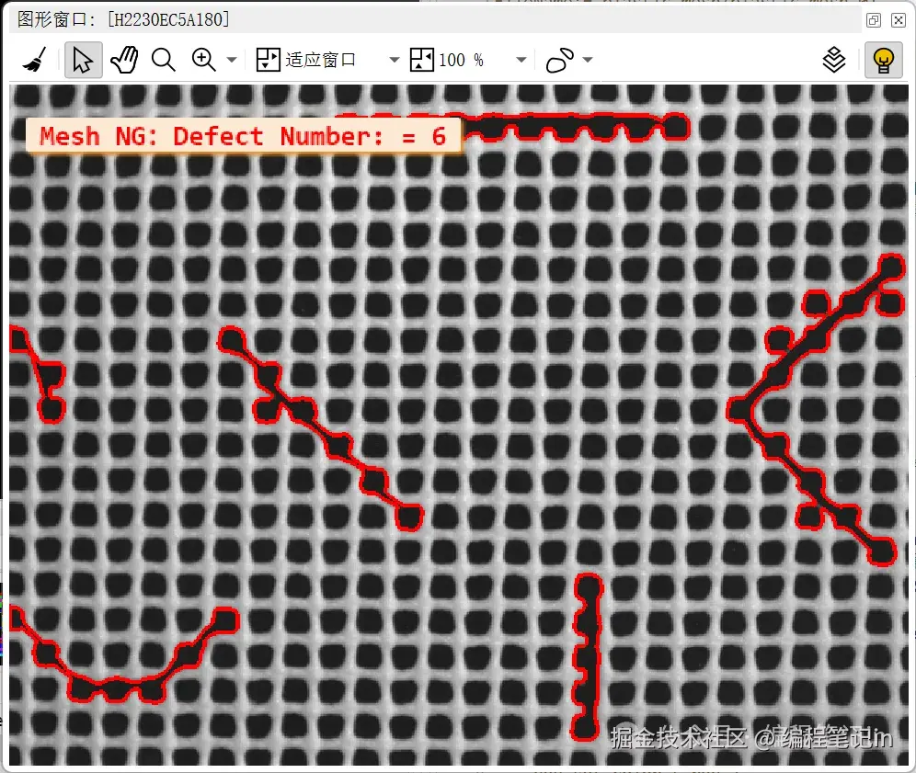Click the 适应窗口 fit-window label
Viewport: 916px width, 773px height.
321,60
